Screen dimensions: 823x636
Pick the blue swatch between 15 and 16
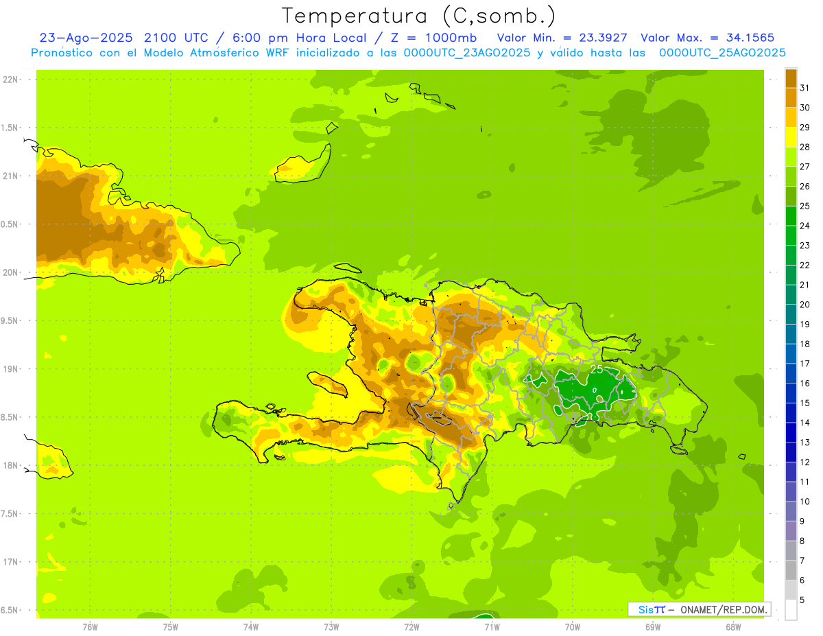pyautogui.click(x=791, y=393)
